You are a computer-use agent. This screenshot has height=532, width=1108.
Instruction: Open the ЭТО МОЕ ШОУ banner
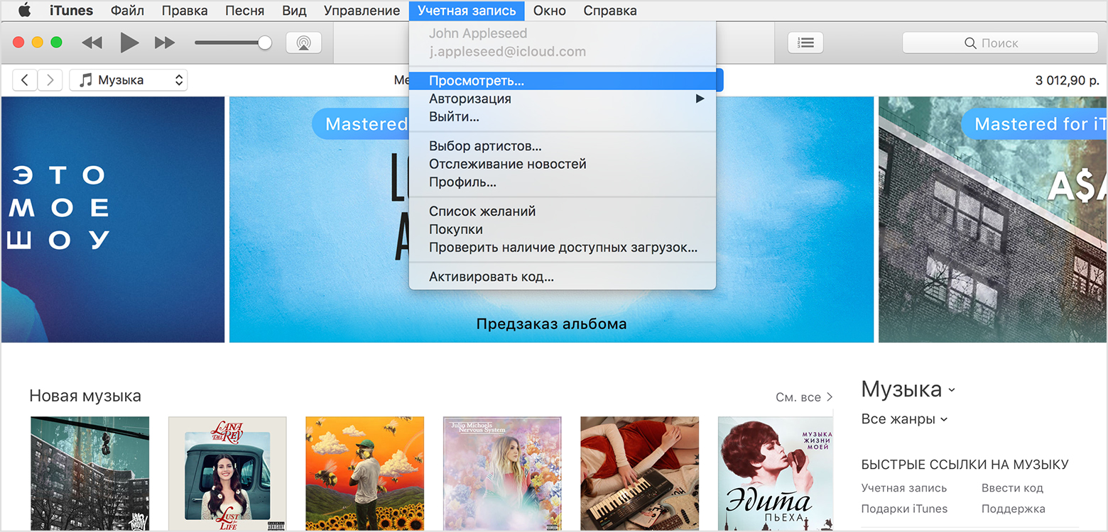[x=113, y=219]
